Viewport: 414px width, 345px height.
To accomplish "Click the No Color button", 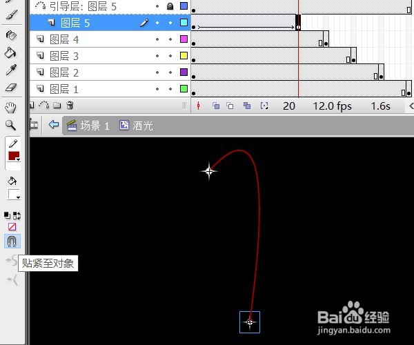I will click(x=12, y=227).
